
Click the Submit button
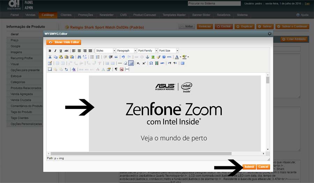tap(249, 167)
